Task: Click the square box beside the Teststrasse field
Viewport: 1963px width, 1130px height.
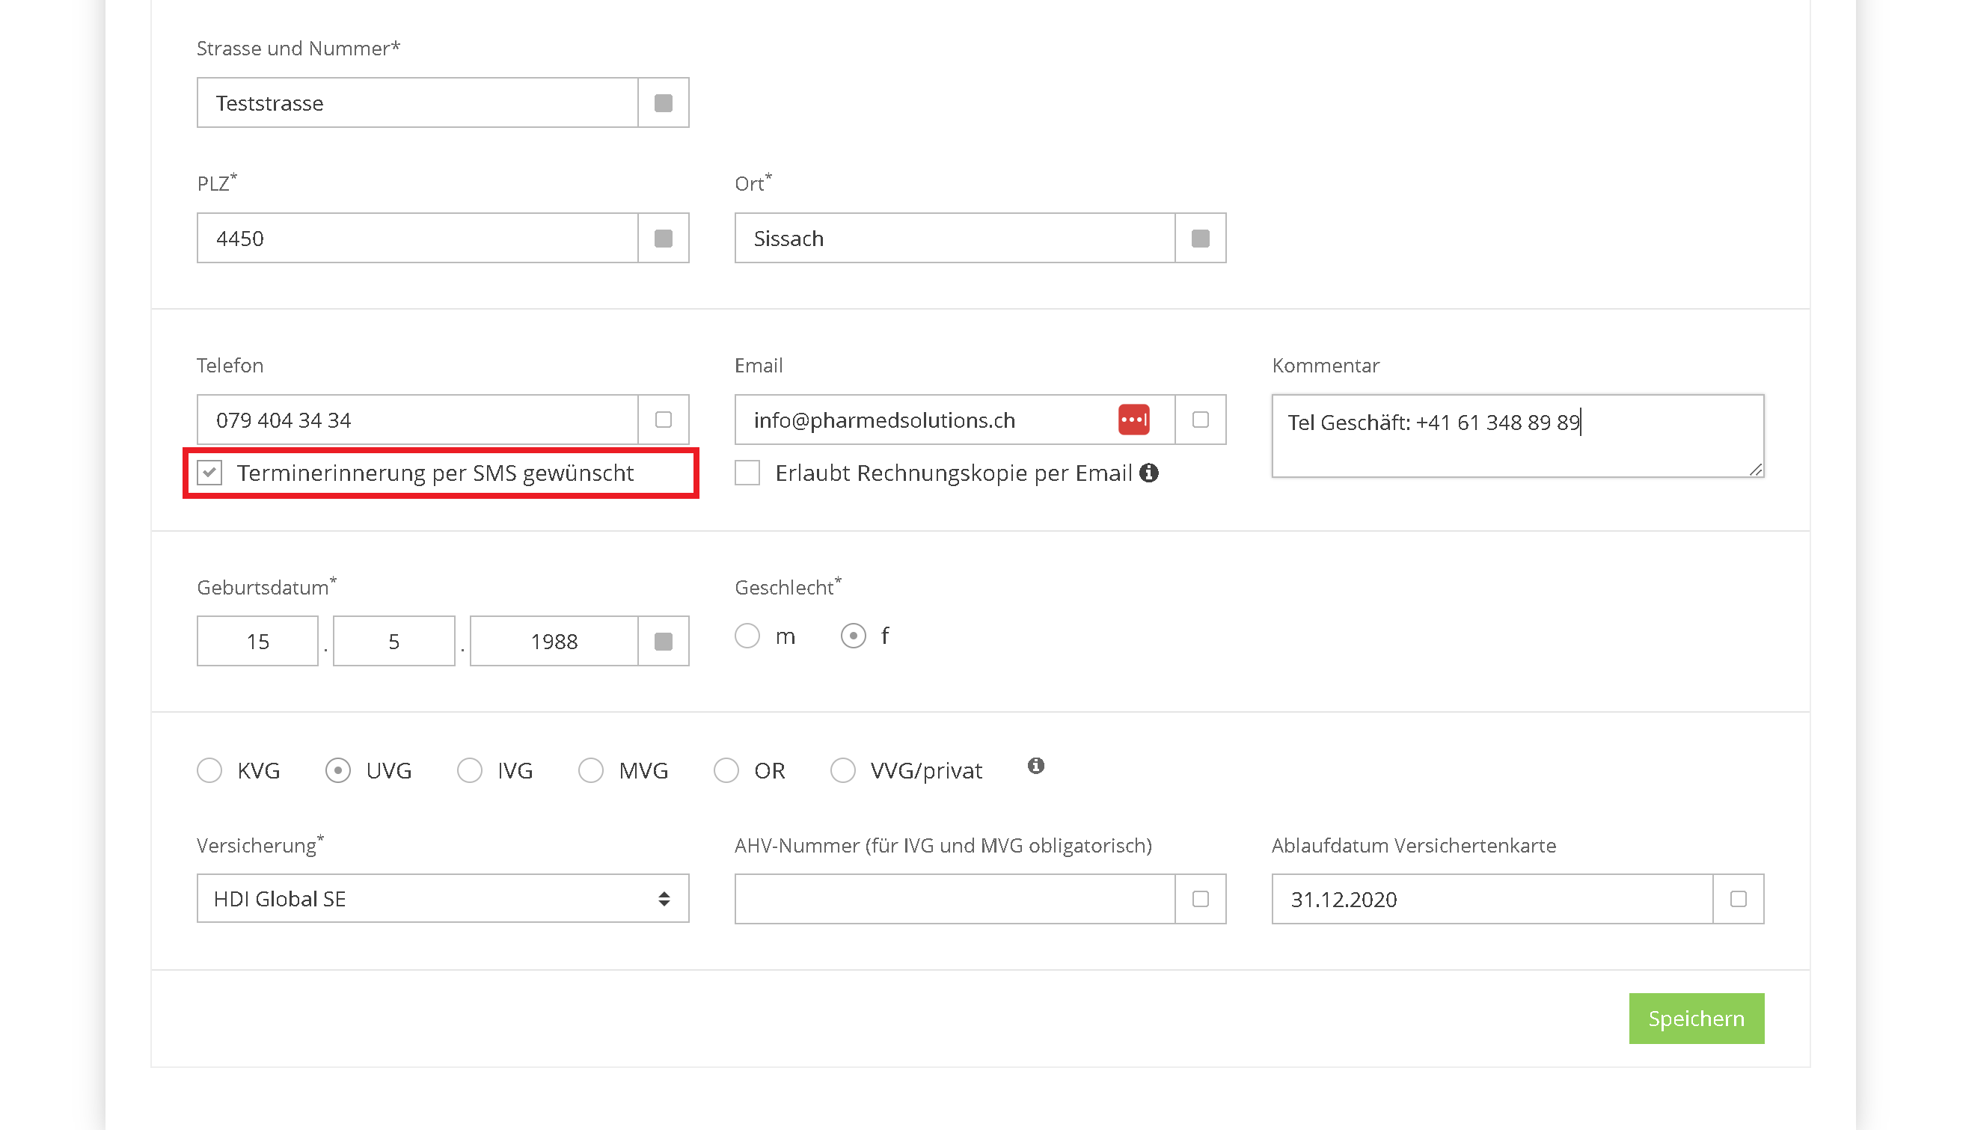Action: 663,102
